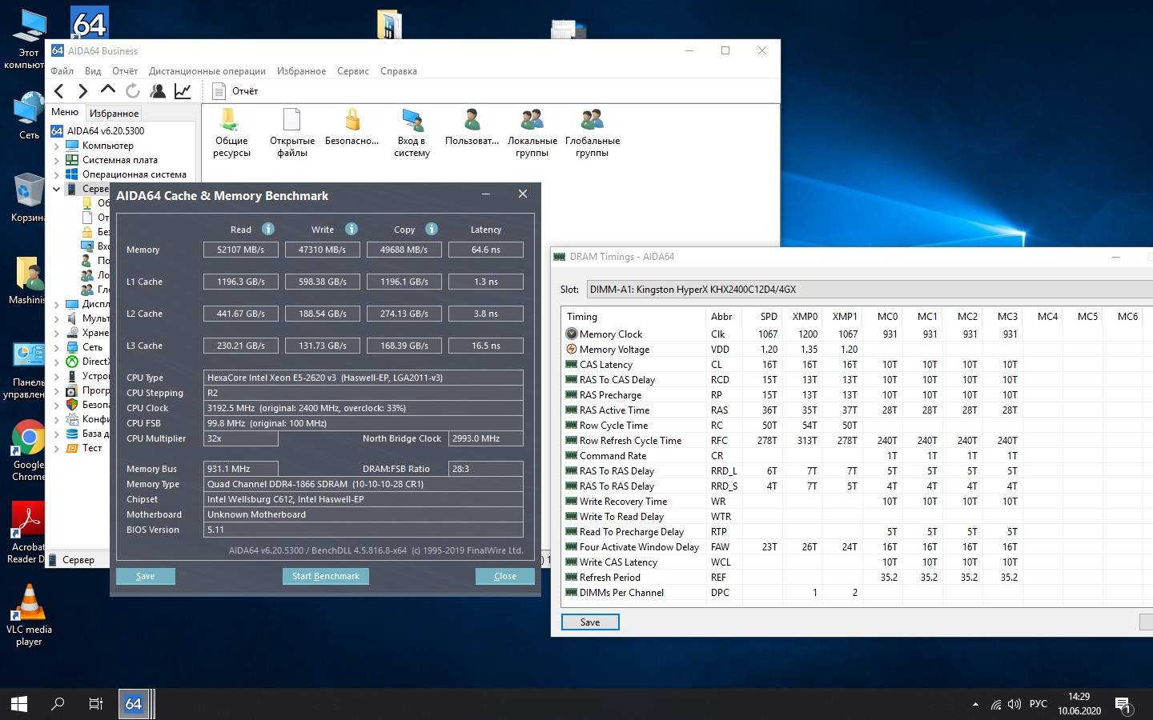
Task: Switch to the Избранное tab
Action: pos(114,114)
